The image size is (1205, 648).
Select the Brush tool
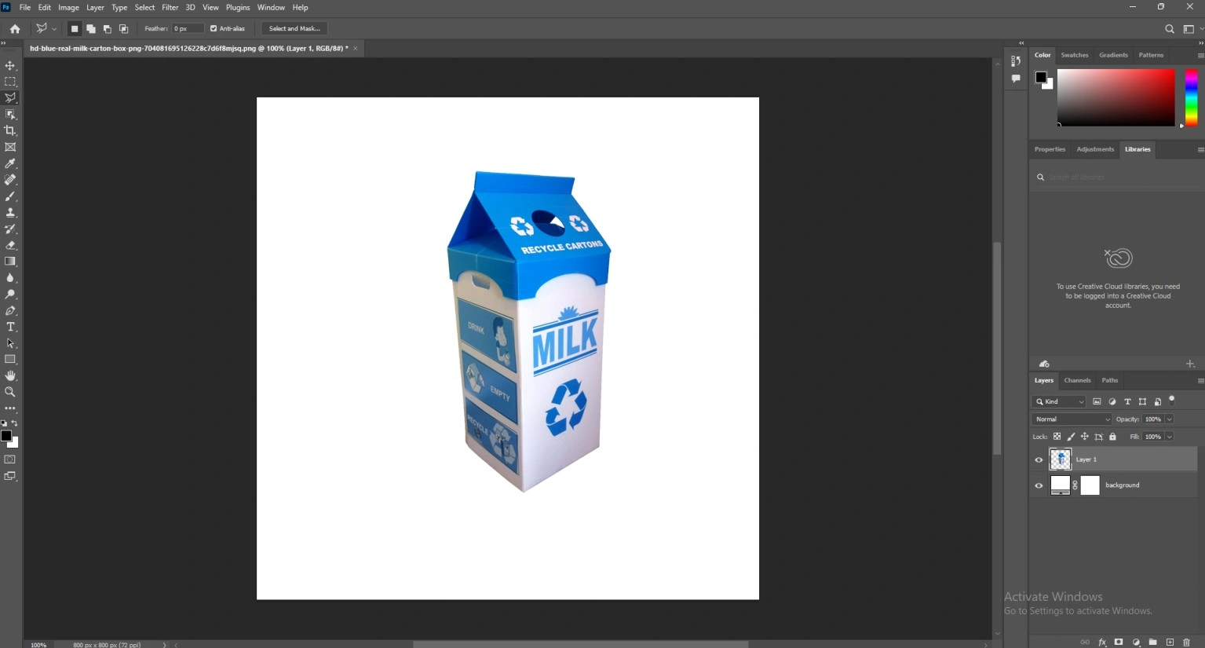pos(10,196)
